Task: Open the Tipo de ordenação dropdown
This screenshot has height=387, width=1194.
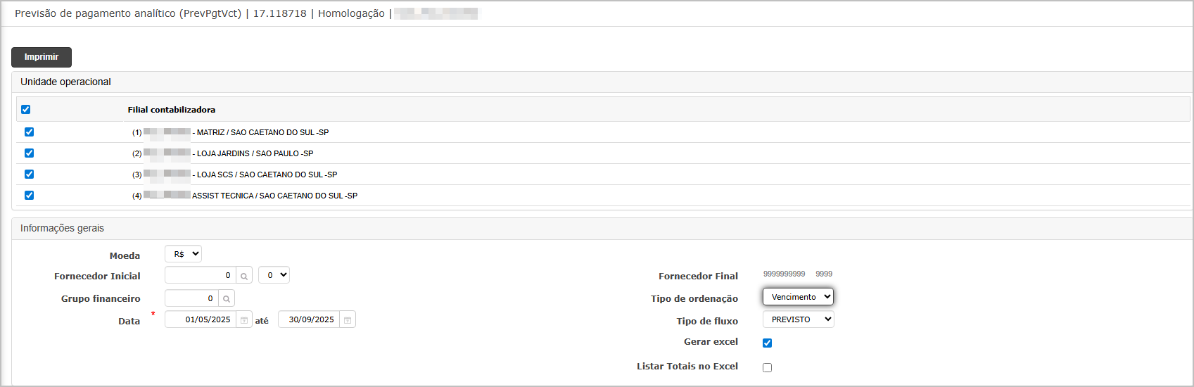Action: [x=798, y=297]
